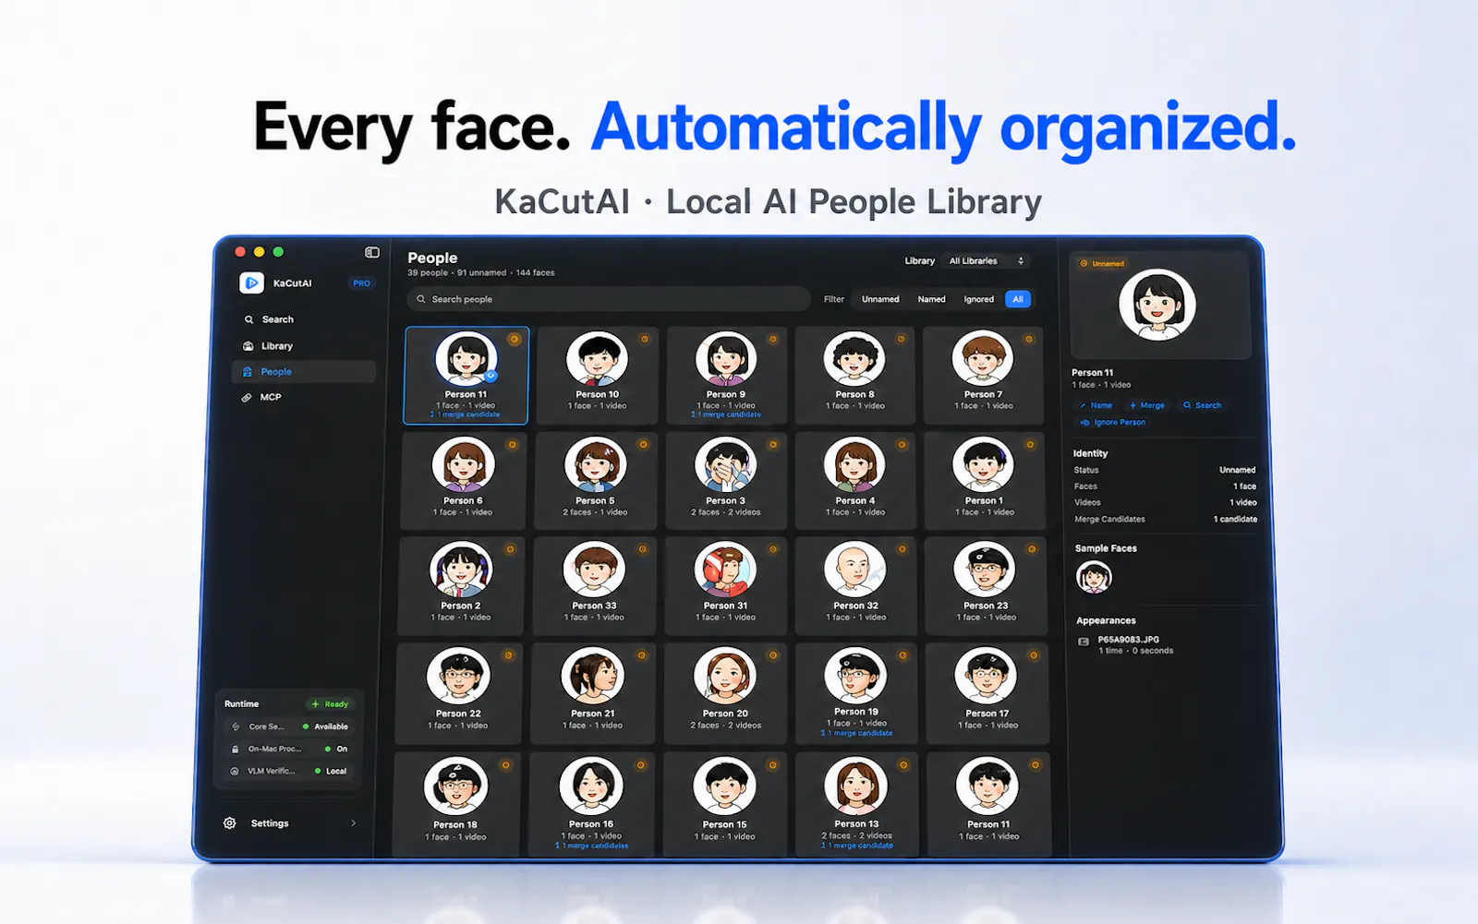Click the orange unnamed badge on Person 22
The height and width of the screenshot is (924, 1478).
[508, 655]
